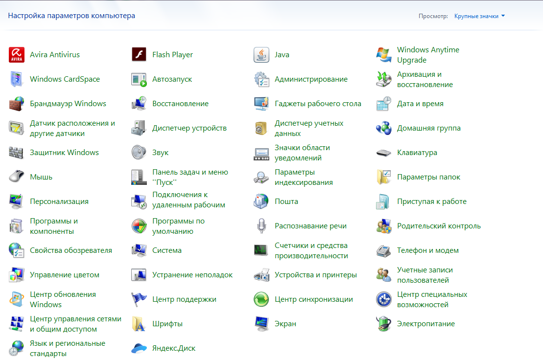
Task: Click the Шрифты link
Action: pyautogui.click(x=167, y=324)
